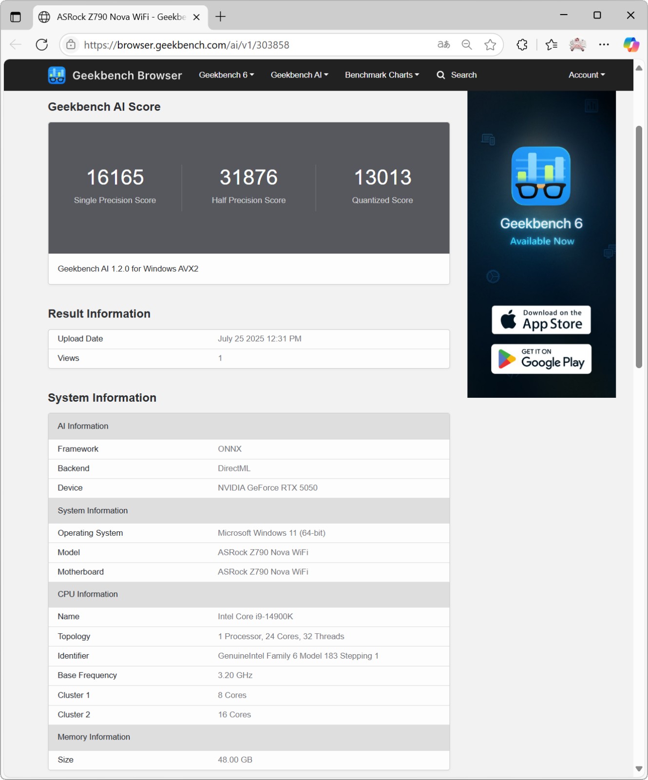Click Cluster 1 8 Cores value
Screen dimensions: 648x780
(x=232, y=695)
